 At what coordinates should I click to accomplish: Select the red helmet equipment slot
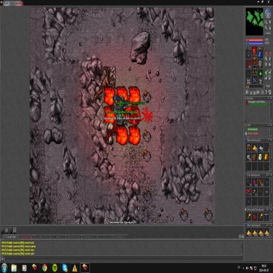pyautogui.click(x=255, y=51)
